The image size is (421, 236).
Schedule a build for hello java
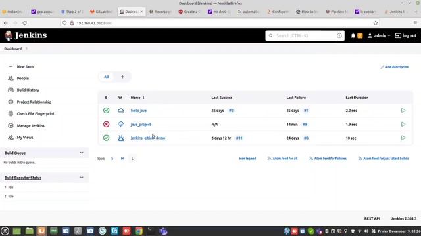pyautogui.click(x=403, y=110)
